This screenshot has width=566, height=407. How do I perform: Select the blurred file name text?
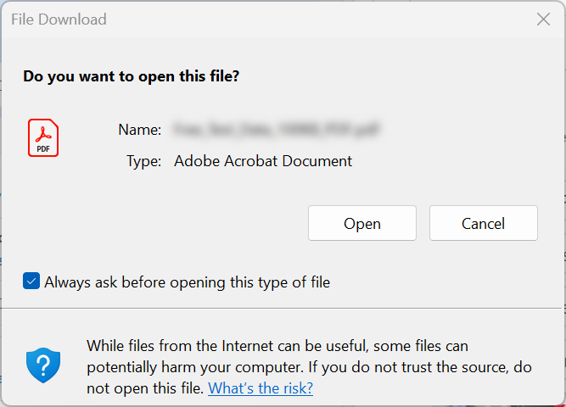pyautogui.click(x=276, y=130)
